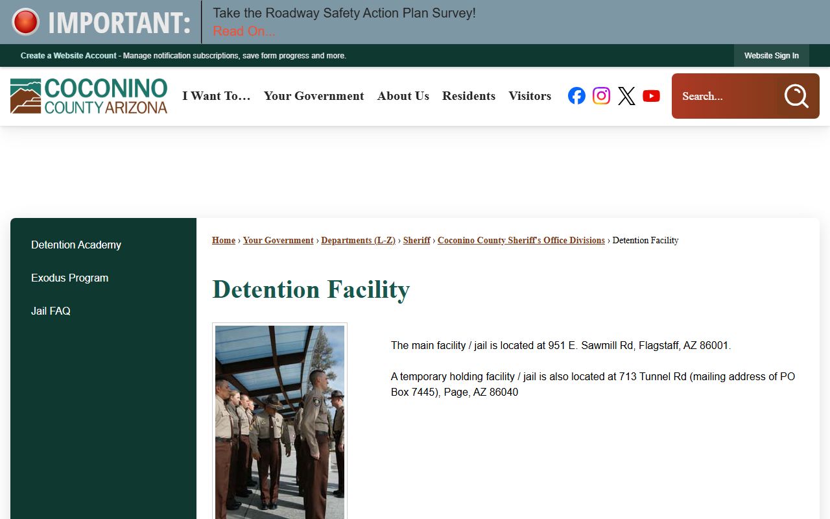Go to Home breadcrumb link
This screenshot has width=830, height=519.
click(x=224, y=240)
